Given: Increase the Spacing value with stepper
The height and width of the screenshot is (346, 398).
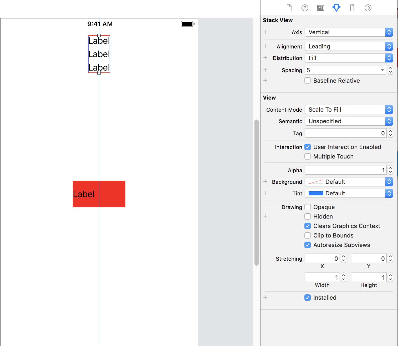Looking at the screenshot, I should point(390,68).
